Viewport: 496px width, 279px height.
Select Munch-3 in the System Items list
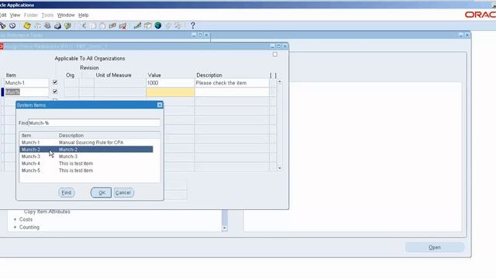click(x=86, y=157)
